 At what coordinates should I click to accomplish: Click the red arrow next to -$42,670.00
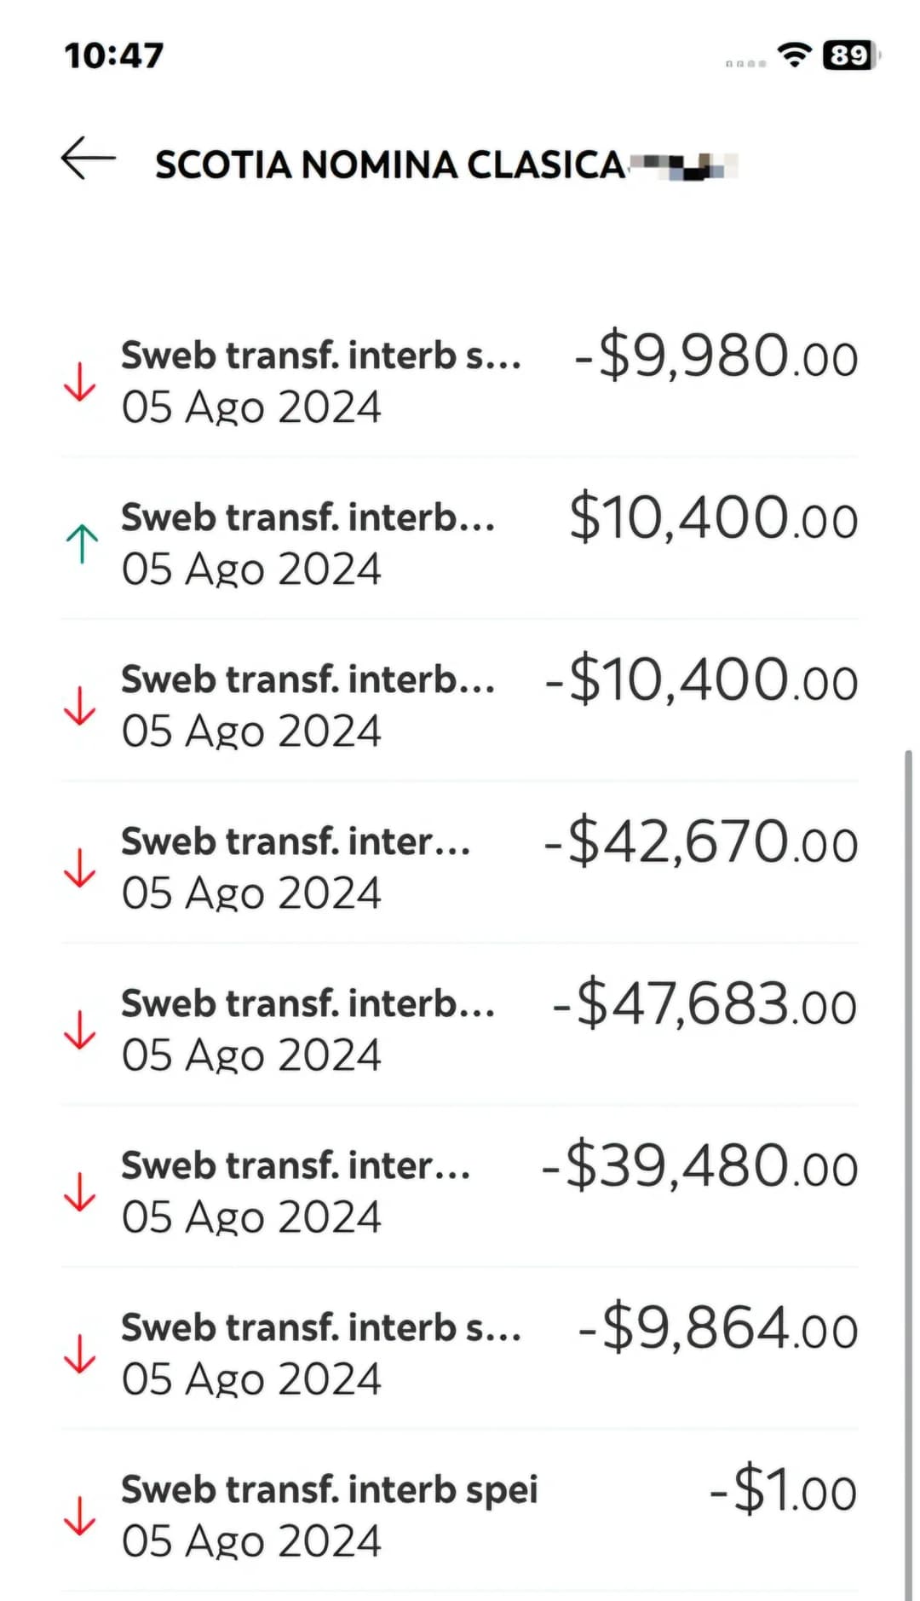[x=80, y=868]
